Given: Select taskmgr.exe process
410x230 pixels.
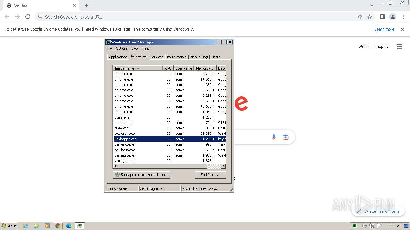Looking at the screenshot, I should [170, 155].
